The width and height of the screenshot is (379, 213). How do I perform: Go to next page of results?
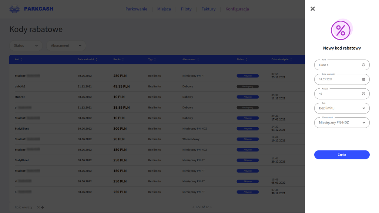coord(211,207)
